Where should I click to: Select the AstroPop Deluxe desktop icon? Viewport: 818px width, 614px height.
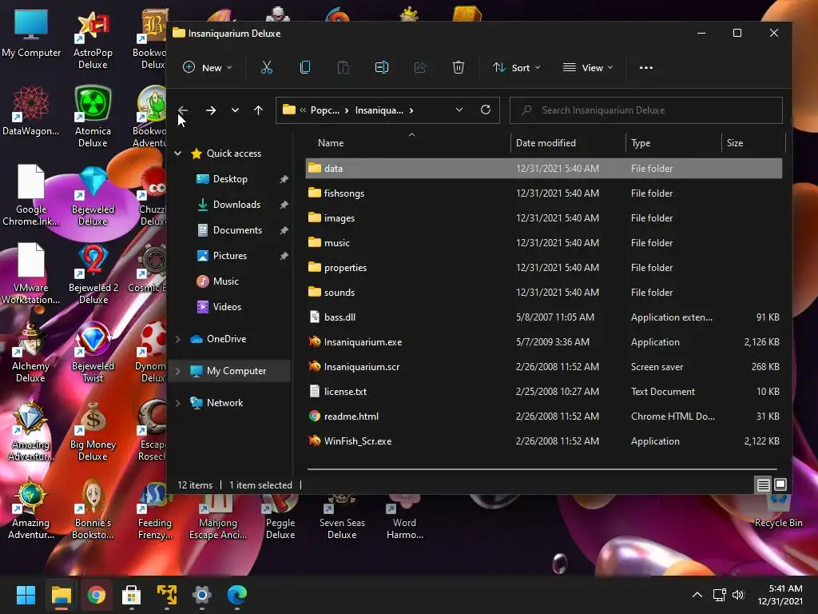point(93,39)
